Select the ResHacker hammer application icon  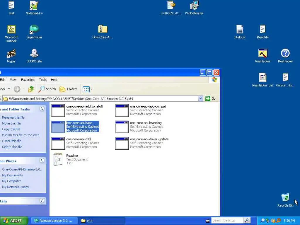(x=262, y=56)
